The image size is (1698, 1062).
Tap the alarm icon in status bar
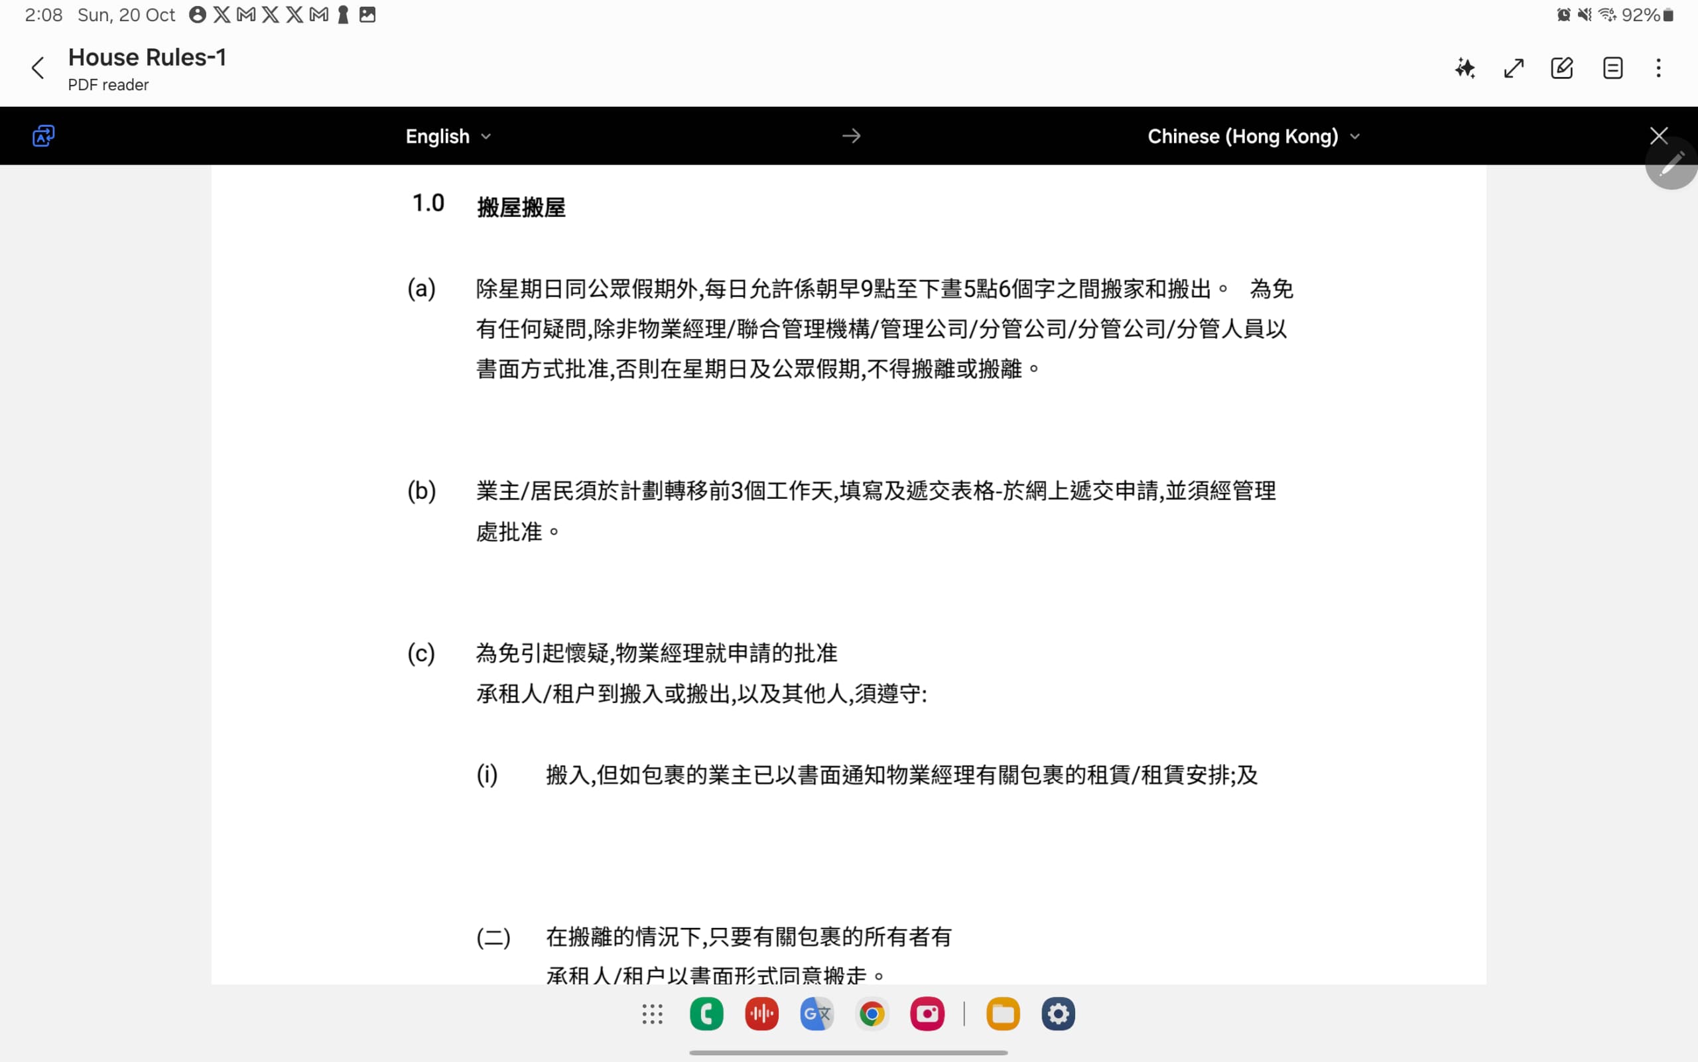pyautogui.click(x=1563, y=15)
